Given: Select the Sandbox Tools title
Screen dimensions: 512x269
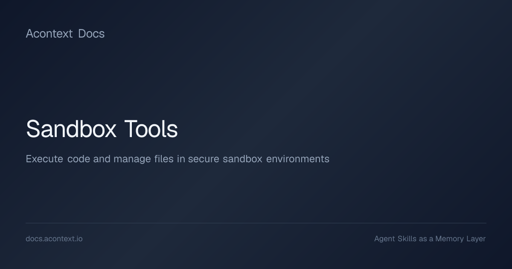Looking at the screenshot, I should 102,129.
